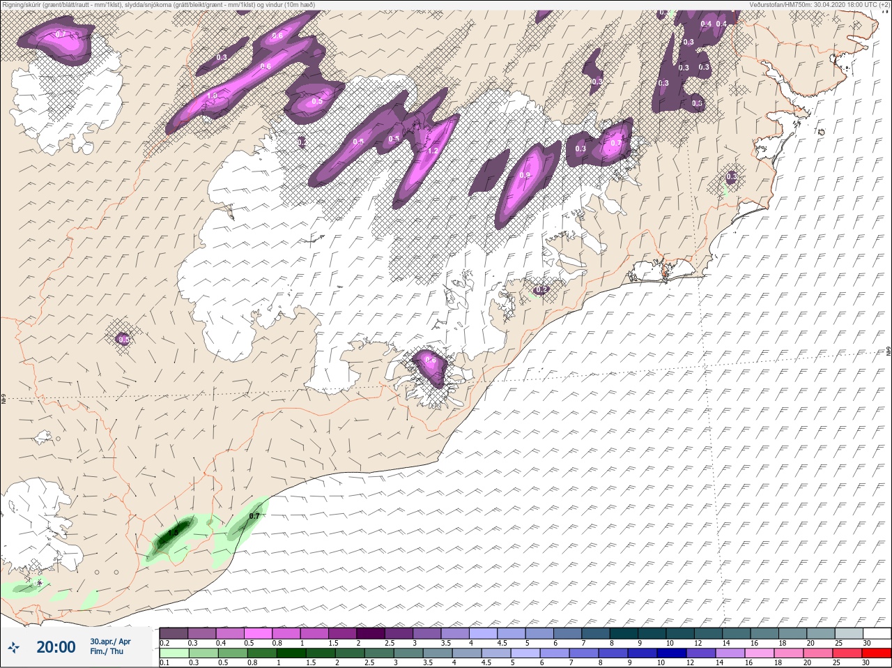Pick navy blue swatch labeled 10 in bottom legend
This screenshot has height=668, width=892.
tap(672, 653)
